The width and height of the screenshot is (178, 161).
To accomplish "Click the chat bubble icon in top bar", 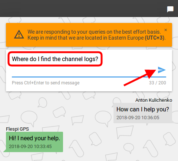I will pos(170,9).
